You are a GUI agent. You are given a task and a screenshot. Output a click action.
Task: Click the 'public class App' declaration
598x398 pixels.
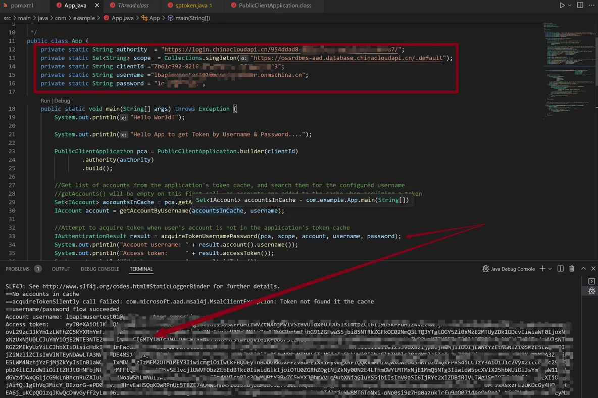click(55, 41)
